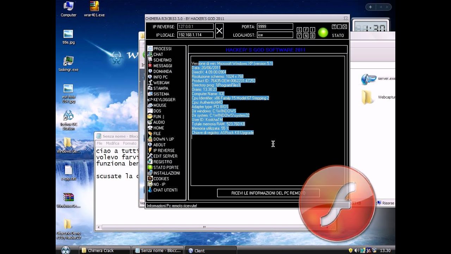Click the green STATO indicator light
The image size is (451, 254).
(x=323, y=32)
